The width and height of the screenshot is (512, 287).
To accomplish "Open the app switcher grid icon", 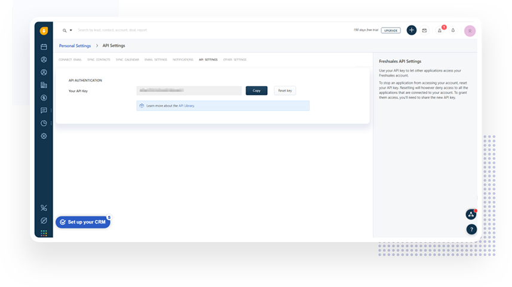I will pyautogui.click(x=44, y=233).
